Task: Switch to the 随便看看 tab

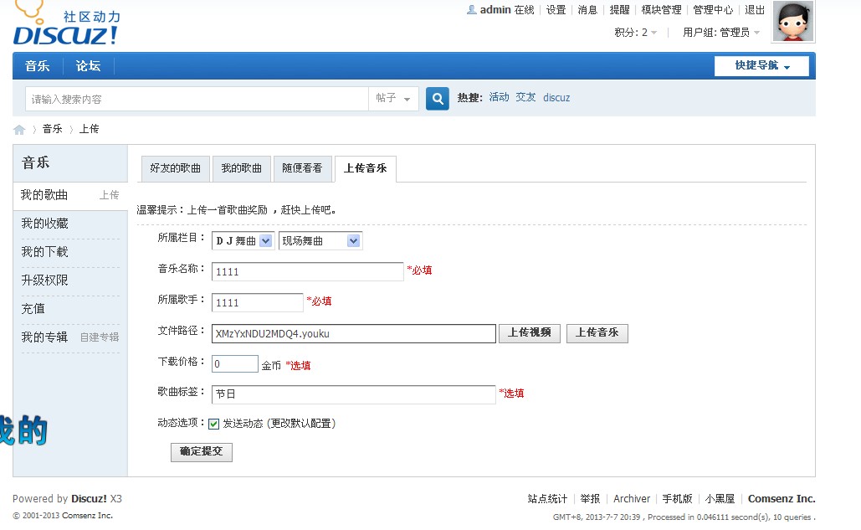Action: (x=302, y=168)
